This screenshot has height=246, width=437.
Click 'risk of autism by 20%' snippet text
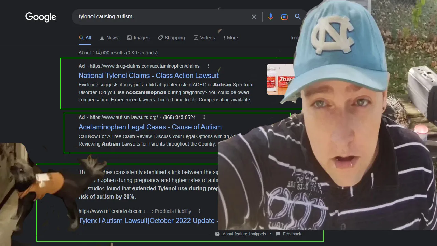[x=107, y=197]
